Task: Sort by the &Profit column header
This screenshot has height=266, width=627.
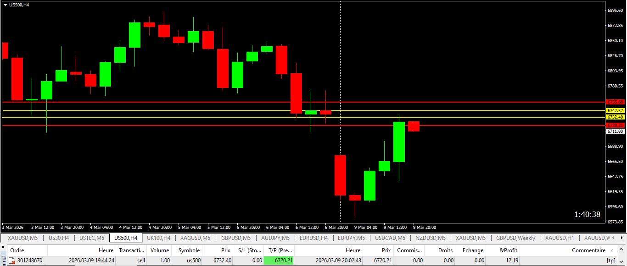Action: [x=503, y=250]
